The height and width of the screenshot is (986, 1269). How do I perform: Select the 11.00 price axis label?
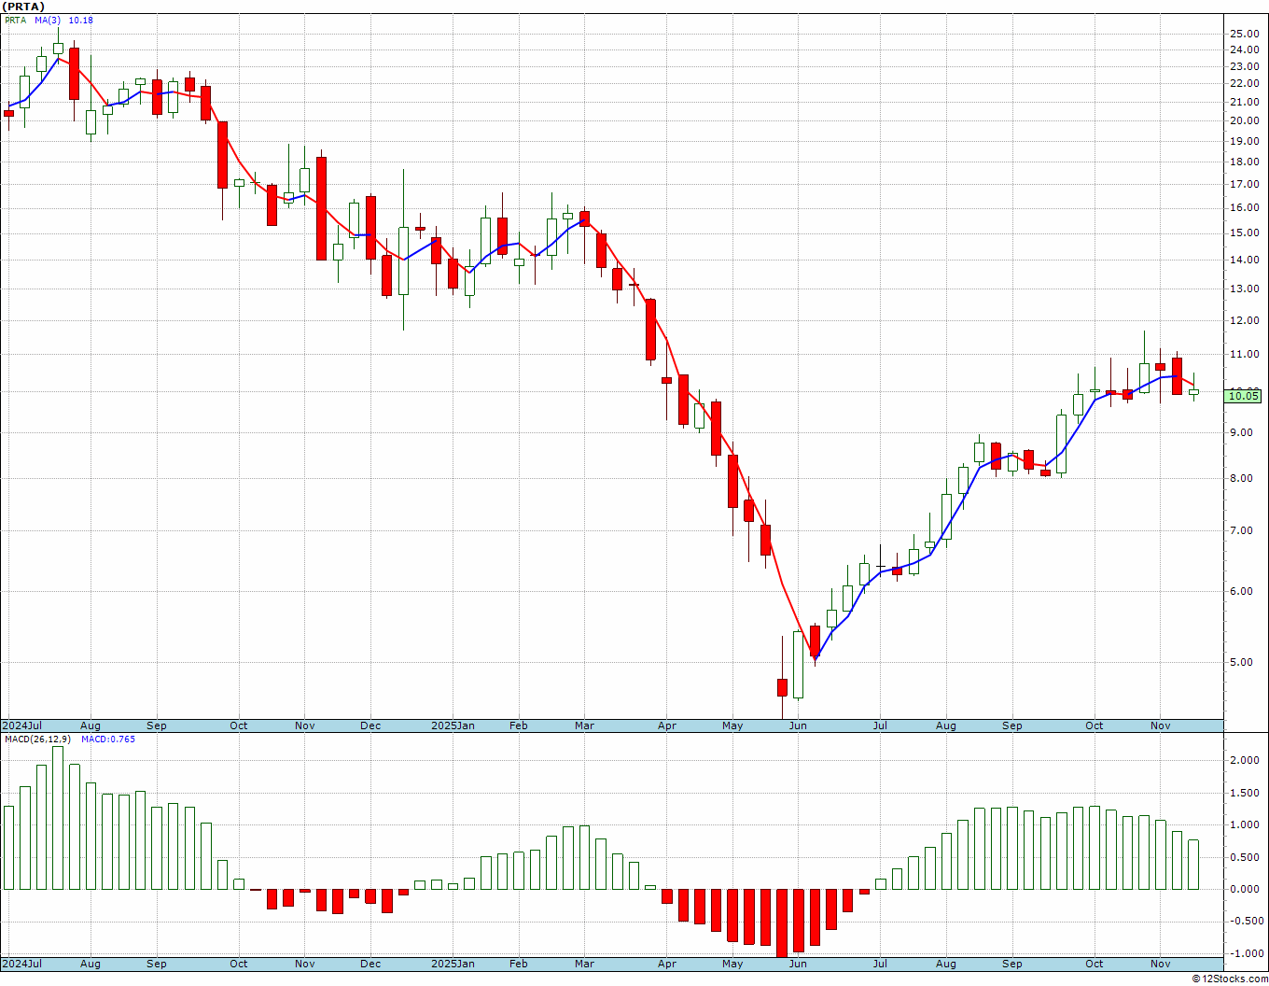tap(1245, 355)
